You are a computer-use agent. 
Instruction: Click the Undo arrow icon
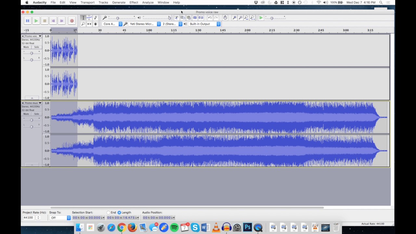click(x=210, y=18)
